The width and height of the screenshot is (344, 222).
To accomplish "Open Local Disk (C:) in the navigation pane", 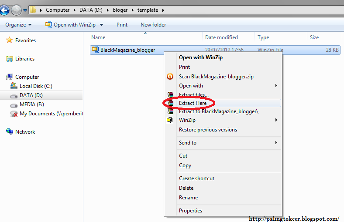I will tap(36, 86).
